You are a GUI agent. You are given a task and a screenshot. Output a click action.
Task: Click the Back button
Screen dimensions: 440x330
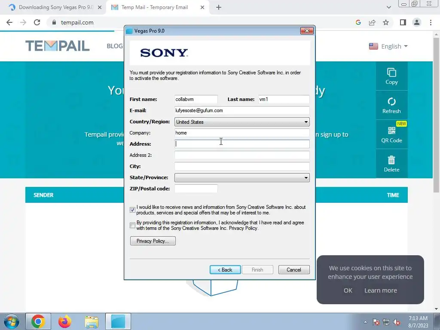pyautogui.click(x=225, y=270)
